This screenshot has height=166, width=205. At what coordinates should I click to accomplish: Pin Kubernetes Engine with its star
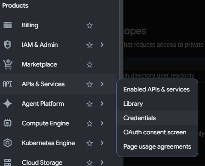tap(90, 143)
